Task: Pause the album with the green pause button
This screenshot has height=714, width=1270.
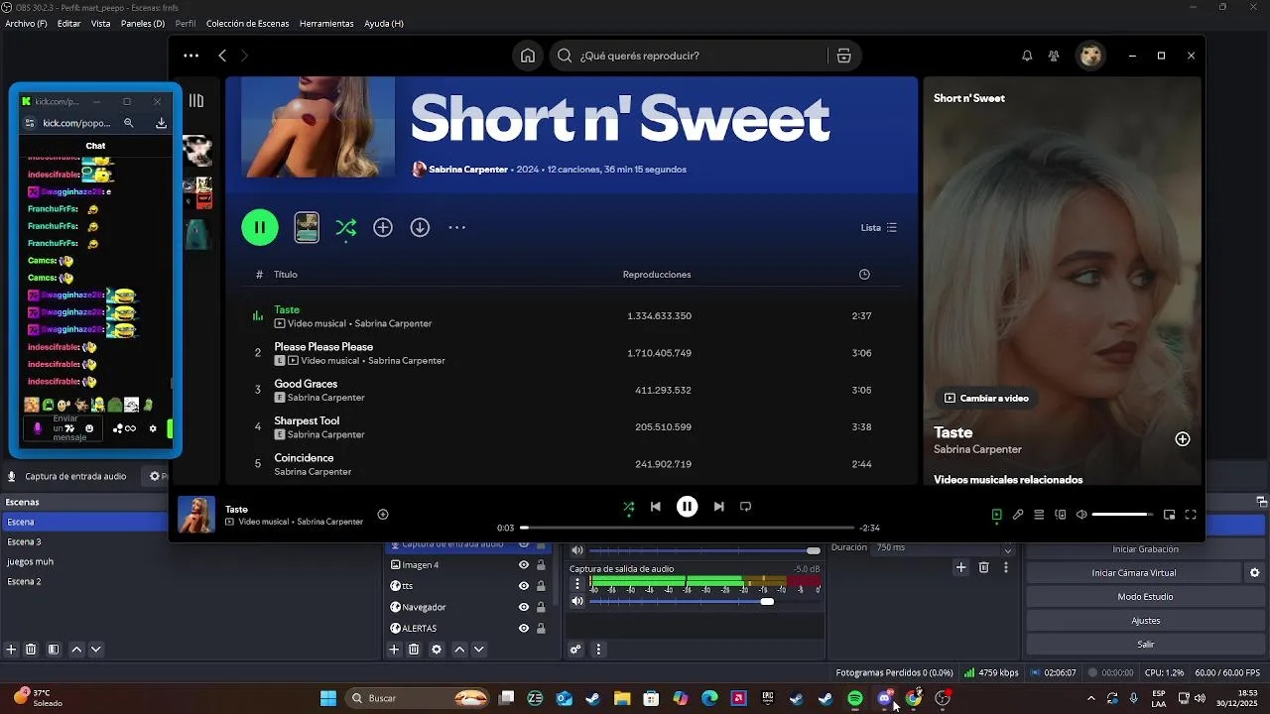Action: click(260, 227)
